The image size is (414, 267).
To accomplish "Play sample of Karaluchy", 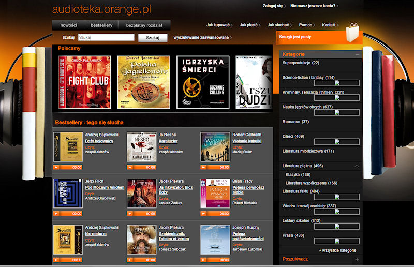I will pyautogui.click(x=130, y=167).
